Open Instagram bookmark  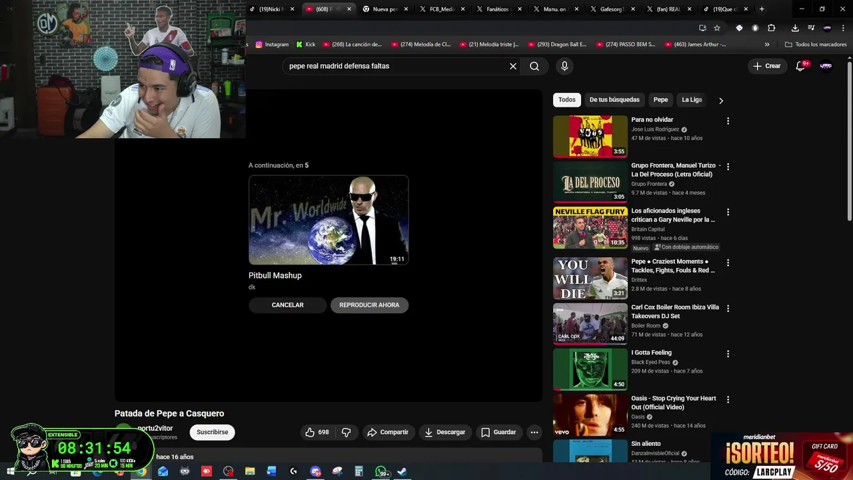272,45
